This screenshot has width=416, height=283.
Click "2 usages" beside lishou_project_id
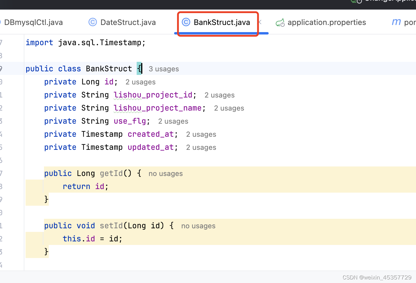219,95
